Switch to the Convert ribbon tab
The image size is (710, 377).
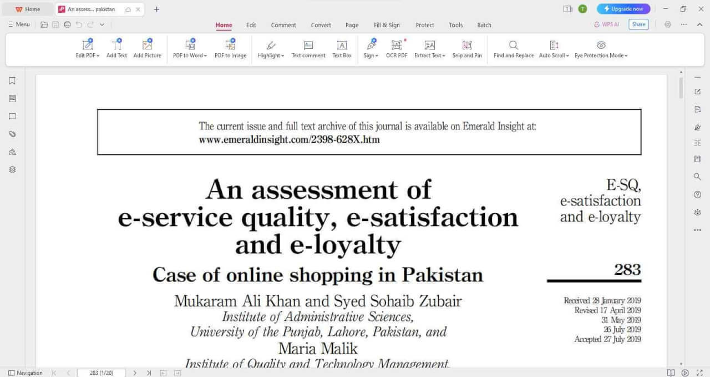click(321, 25)
